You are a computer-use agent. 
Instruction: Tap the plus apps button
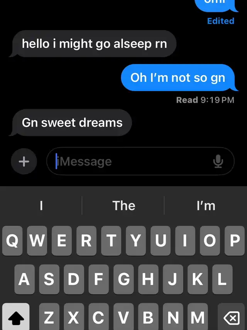[24, 161]
